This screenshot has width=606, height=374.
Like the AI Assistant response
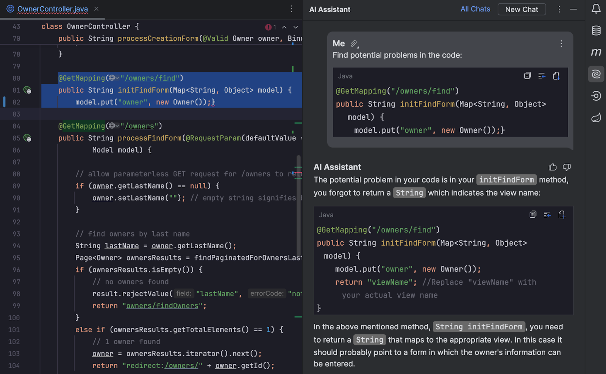tap(553, 167)
